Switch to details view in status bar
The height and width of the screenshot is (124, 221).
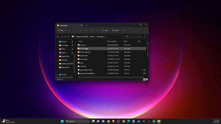click(144, 80)
